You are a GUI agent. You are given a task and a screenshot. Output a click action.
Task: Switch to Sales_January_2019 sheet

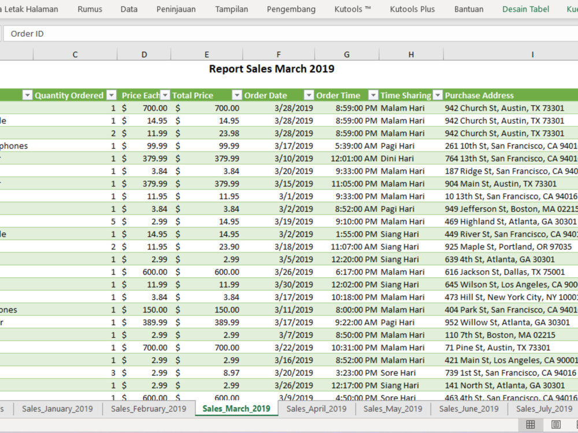(x=57, y=409)
